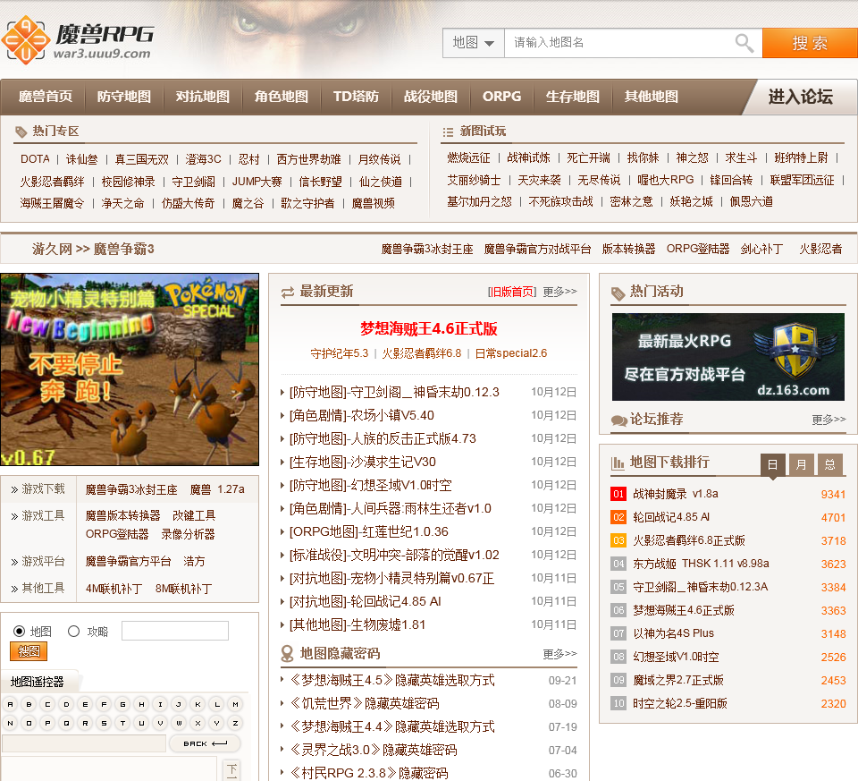This screenshot has width=858, height=781.
Task: Switch ranking to the 月 tab
Action: coord(801,465)
